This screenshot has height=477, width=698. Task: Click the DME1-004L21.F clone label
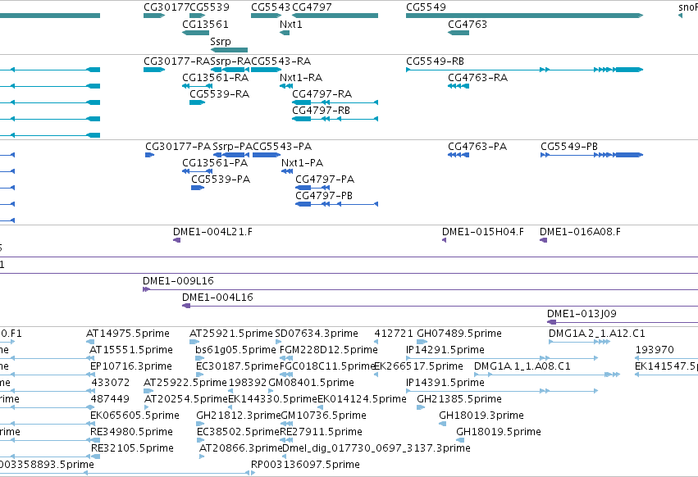[212, 232]
